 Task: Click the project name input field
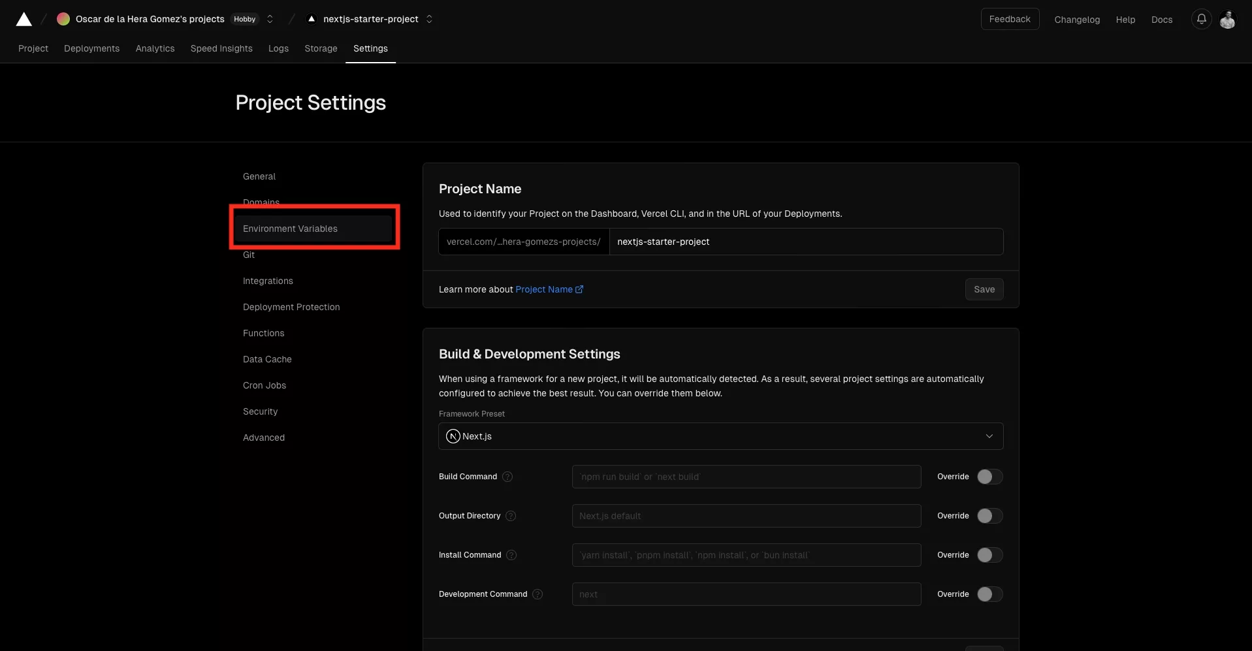806,242
